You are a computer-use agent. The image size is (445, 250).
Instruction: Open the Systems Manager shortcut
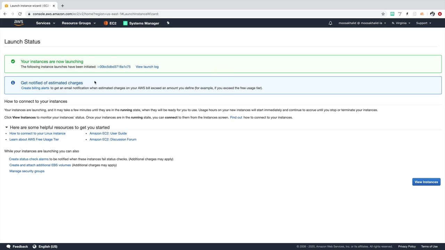[141, 23]
